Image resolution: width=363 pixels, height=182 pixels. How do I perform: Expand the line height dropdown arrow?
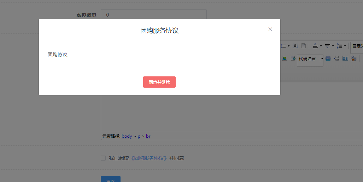[345, 46]
